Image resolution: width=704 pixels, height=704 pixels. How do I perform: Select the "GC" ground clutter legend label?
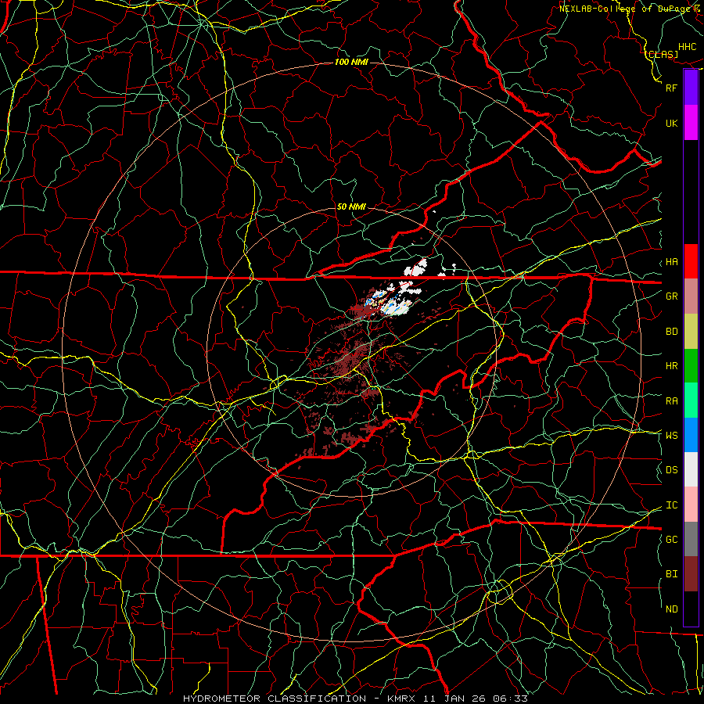coord(671,540)
